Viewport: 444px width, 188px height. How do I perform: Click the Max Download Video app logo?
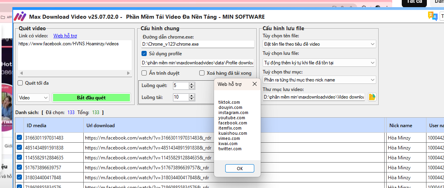coord(20,17)
